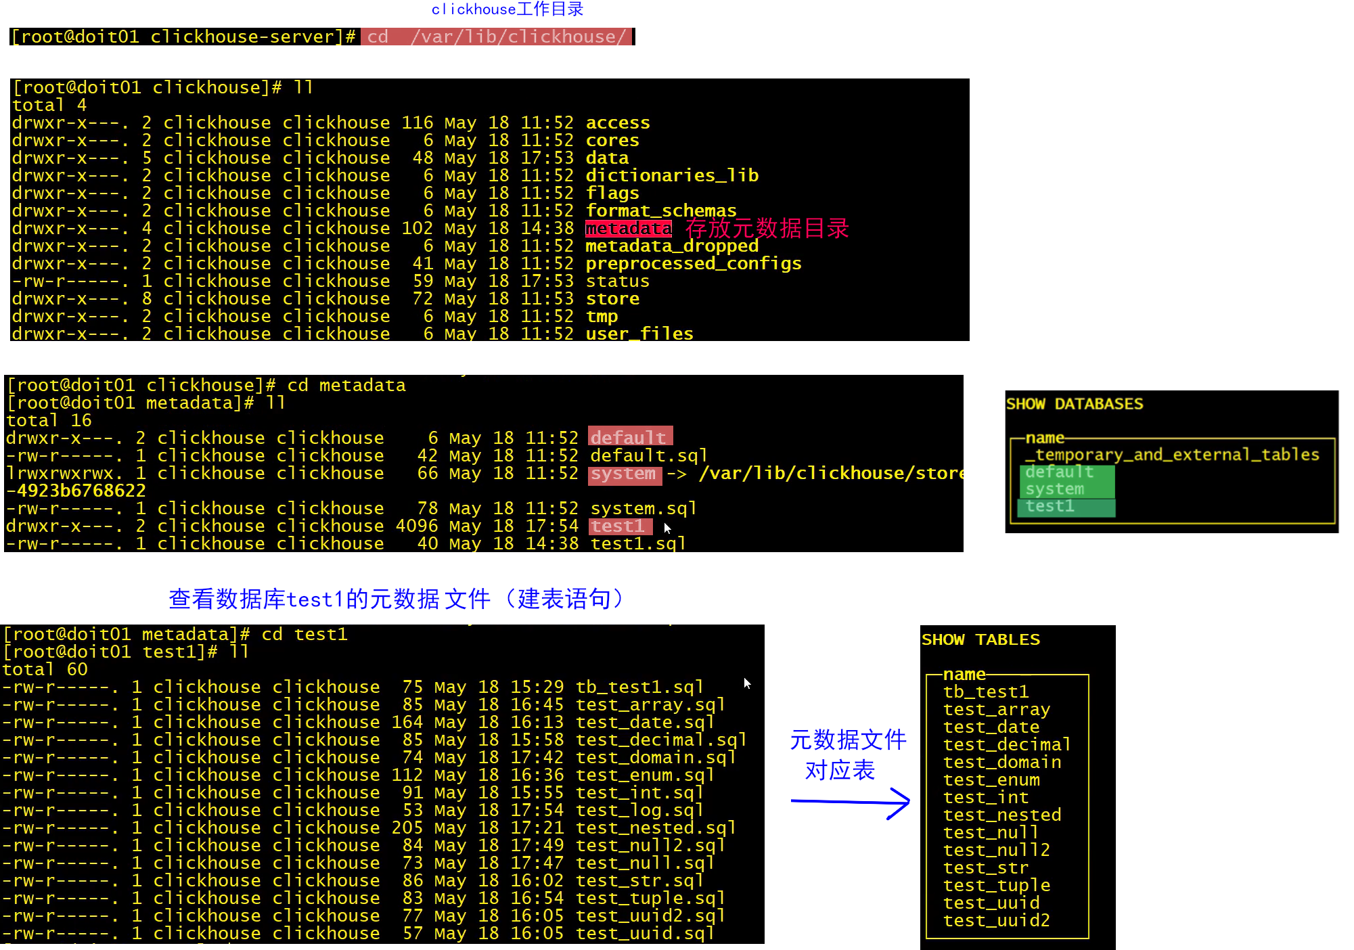
Task: Click the '/var/lib/clickhouse/store' link target
Action: click(x=831, y=473)
